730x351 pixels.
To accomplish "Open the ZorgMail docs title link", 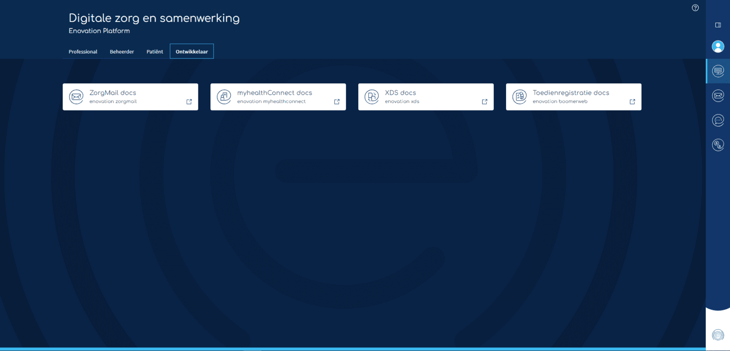I will (113, 93).
